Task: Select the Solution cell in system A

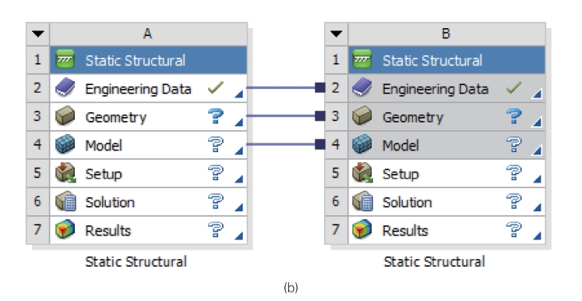Action: (x=148, y=202)
